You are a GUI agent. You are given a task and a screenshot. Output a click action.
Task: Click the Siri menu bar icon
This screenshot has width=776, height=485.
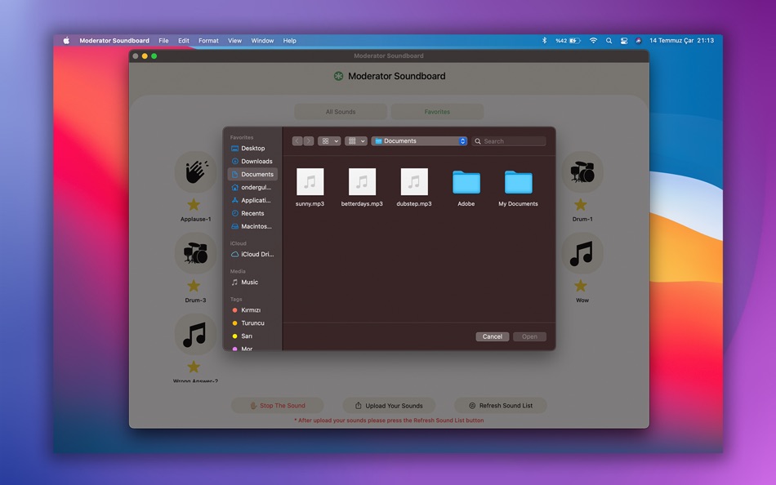(639, 41)
